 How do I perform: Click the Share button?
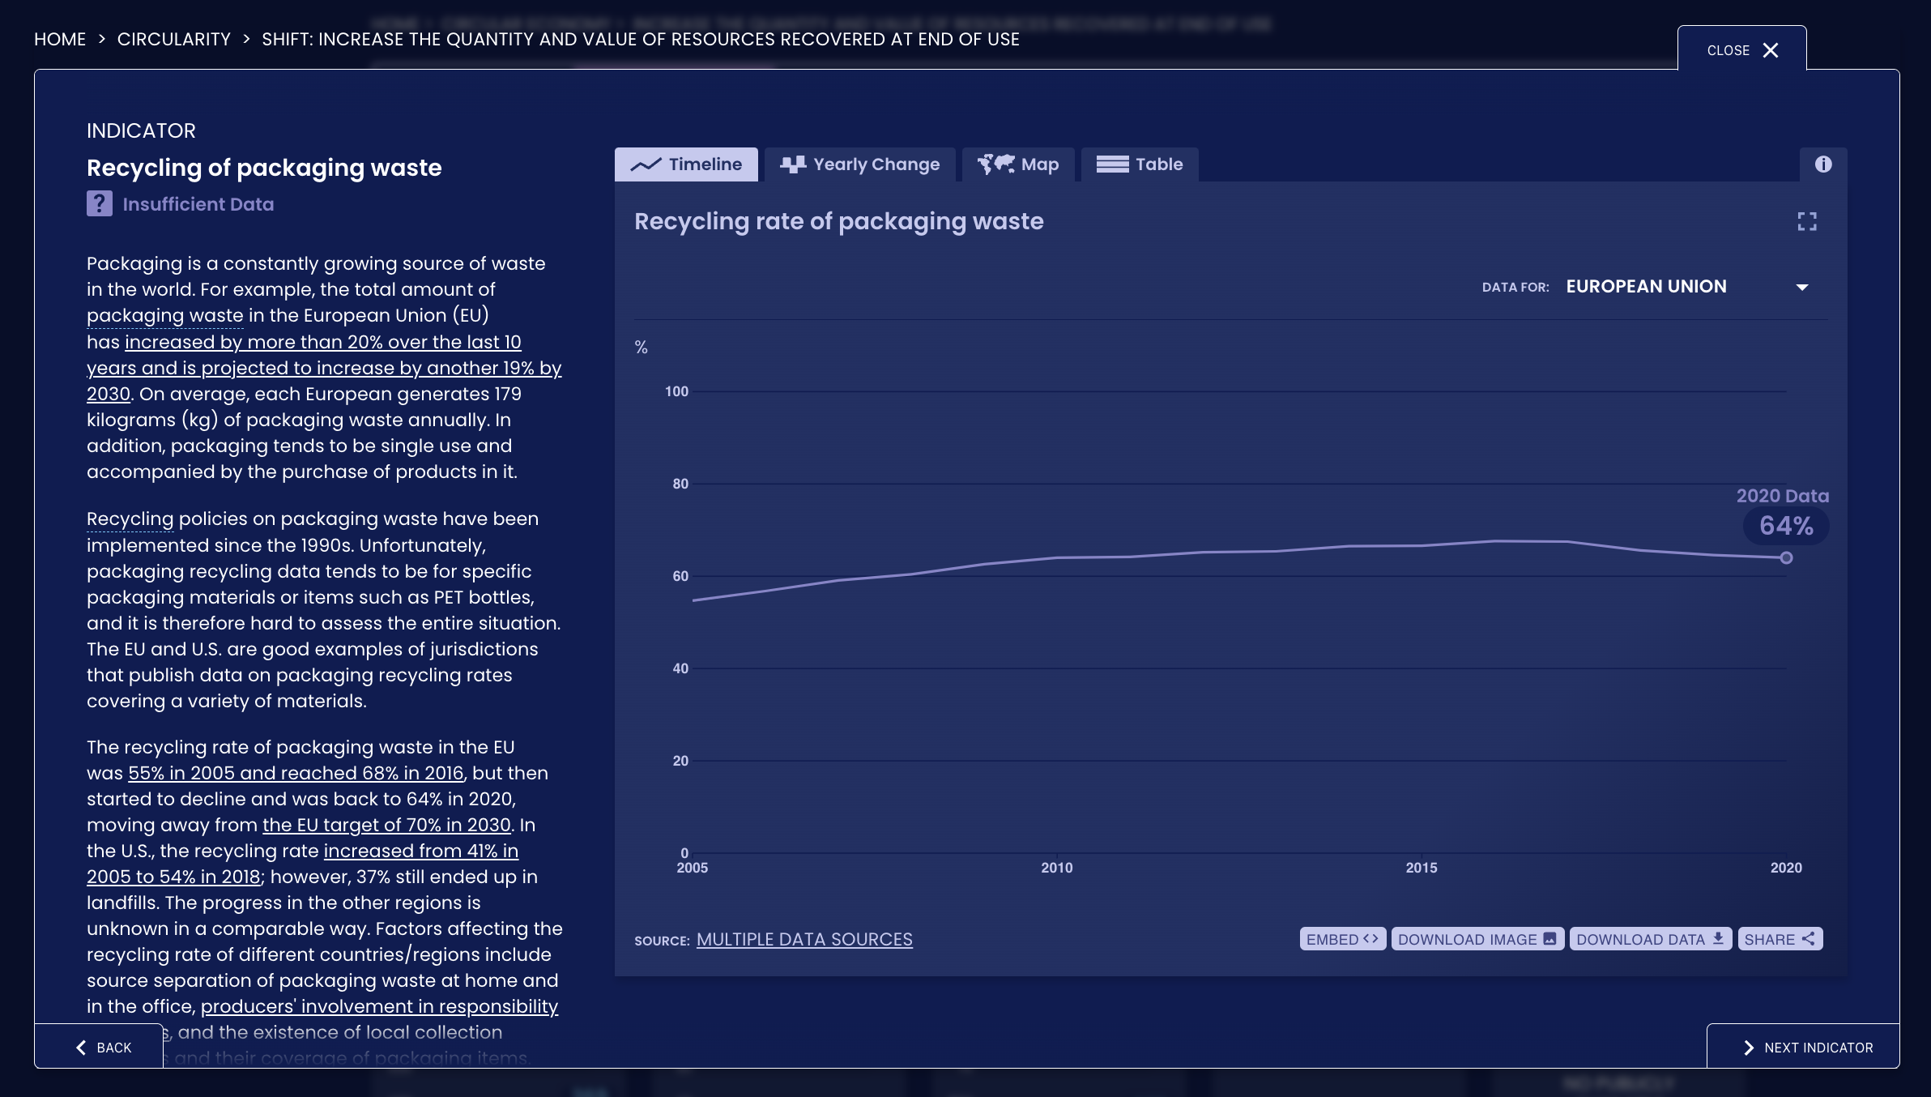pyautogui.click(x=1780, y=939)
